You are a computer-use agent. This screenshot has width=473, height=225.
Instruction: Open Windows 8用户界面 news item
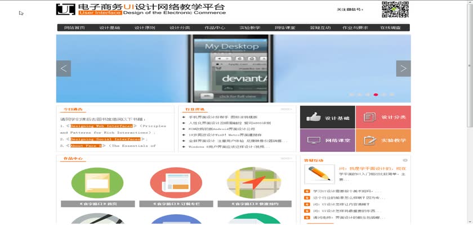coord(229,147)
